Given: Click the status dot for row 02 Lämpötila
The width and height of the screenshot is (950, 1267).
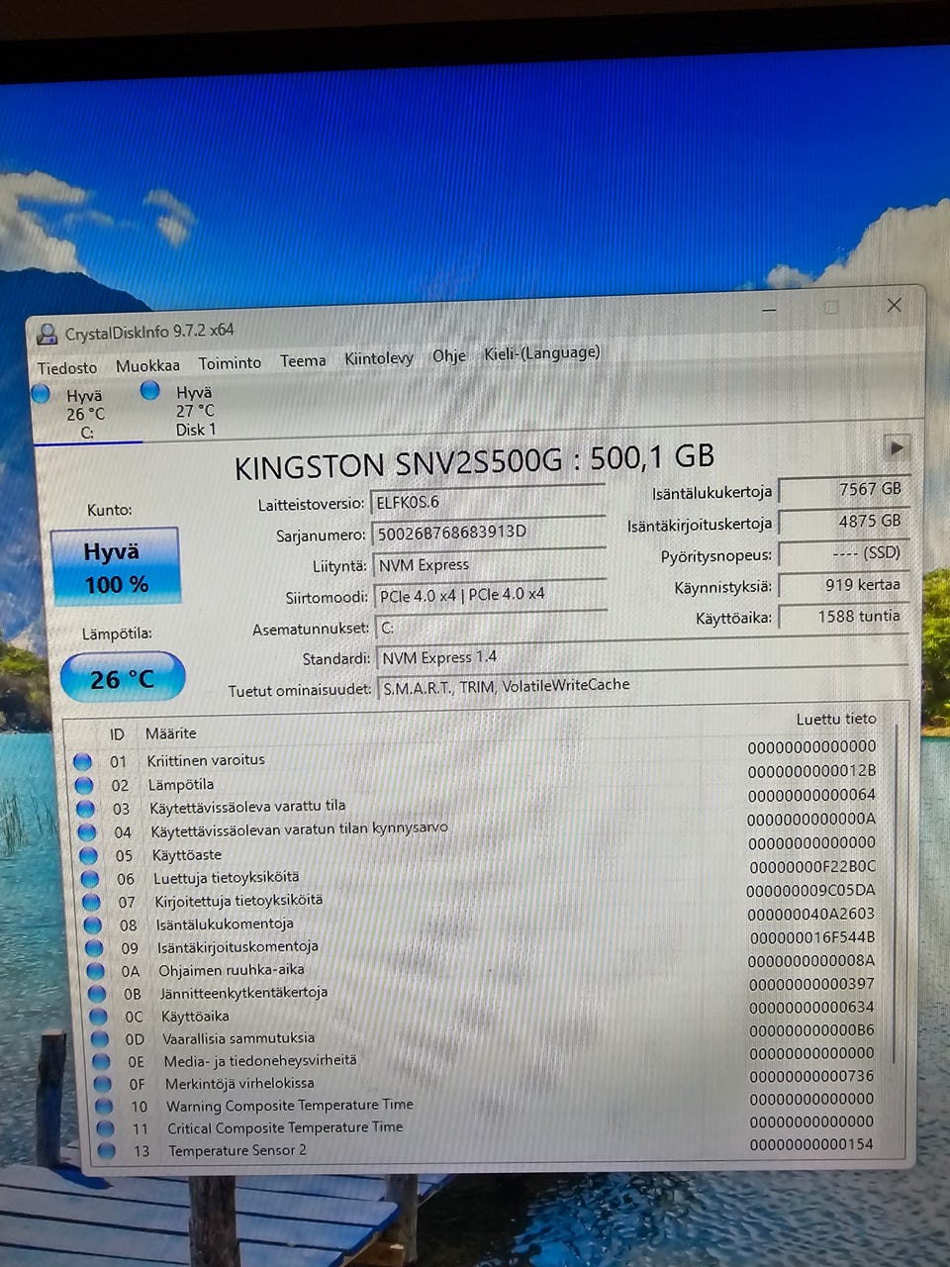Looking at the screenshot, I should (84, 786).
